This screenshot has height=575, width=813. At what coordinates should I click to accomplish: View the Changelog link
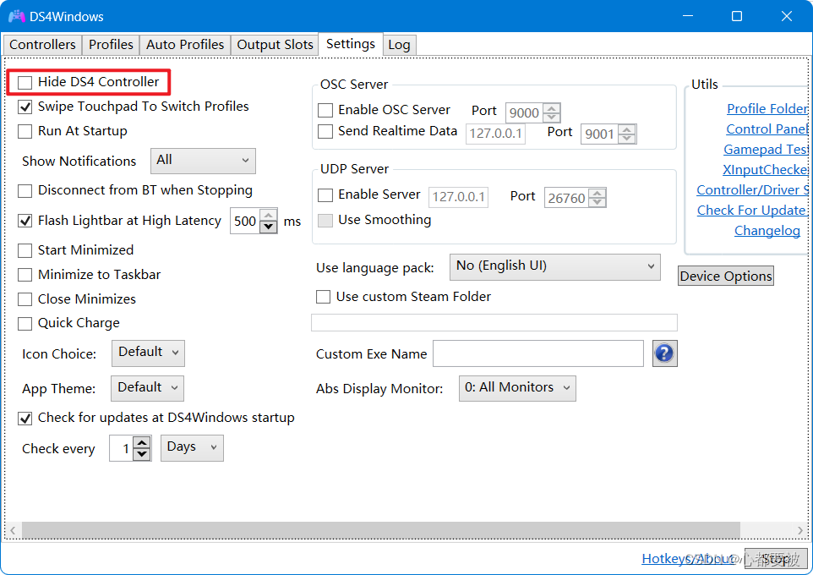coord(767,230)
